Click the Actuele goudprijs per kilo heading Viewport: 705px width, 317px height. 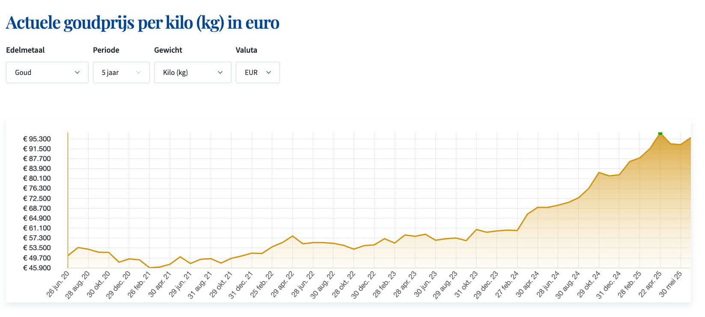point(143,23)
